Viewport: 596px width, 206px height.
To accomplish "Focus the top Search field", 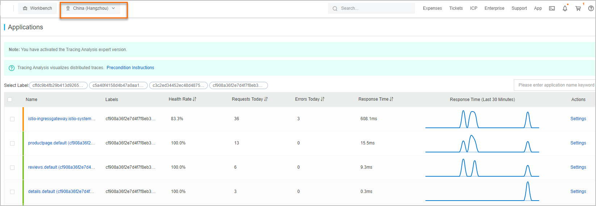I will tap(372, 8).
